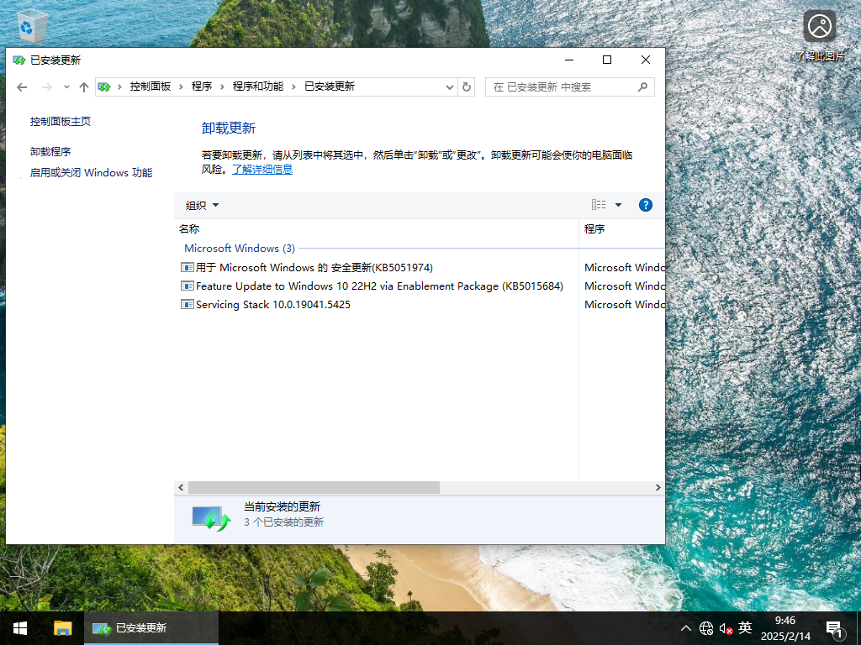Open File Explorer from the taskbar

63,627
